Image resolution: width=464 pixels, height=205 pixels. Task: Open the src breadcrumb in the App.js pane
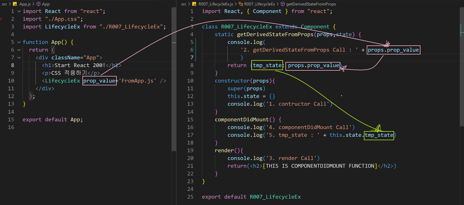point(4,4)
